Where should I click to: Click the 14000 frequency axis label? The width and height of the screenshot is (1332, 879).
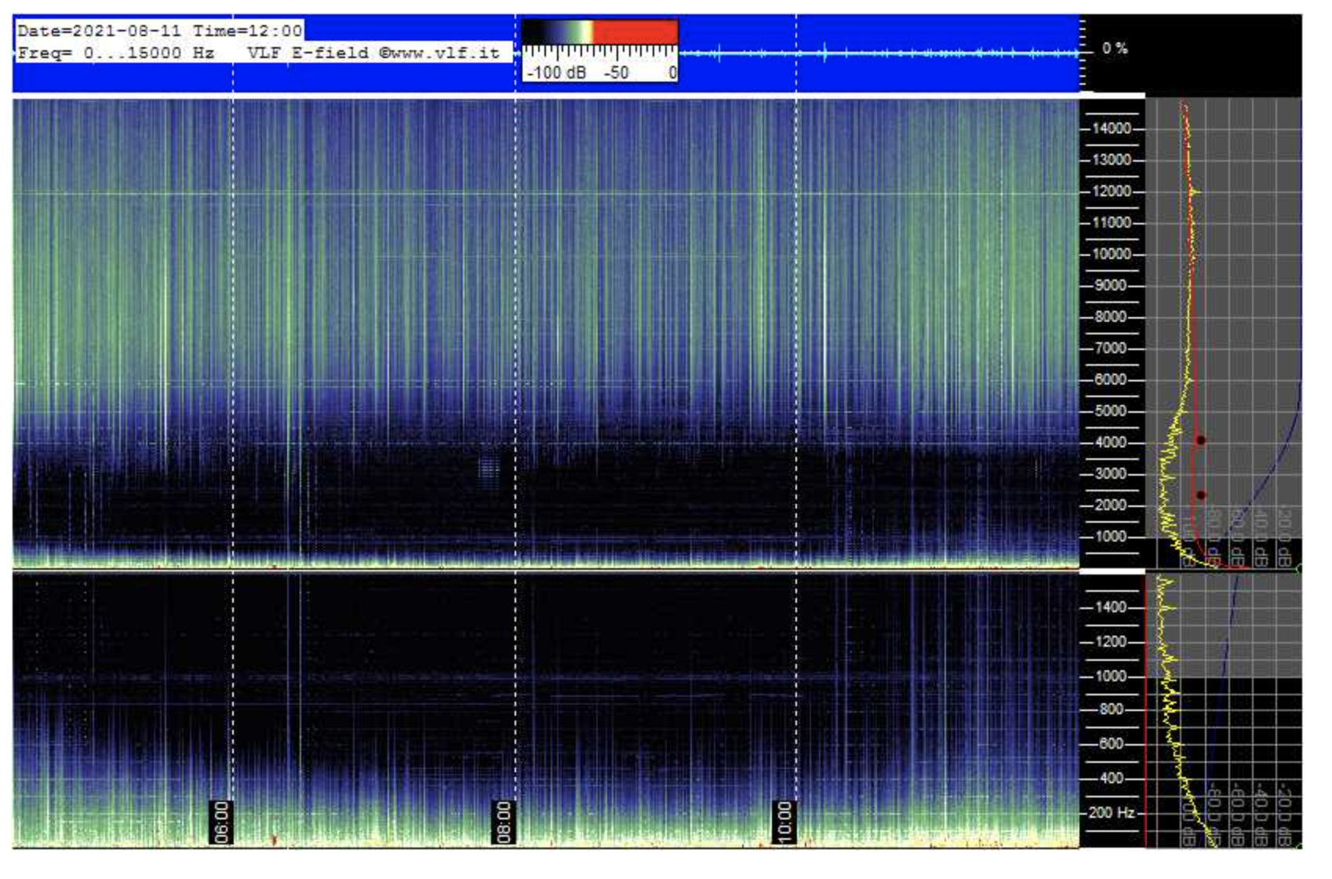[x=1112, y=128]
